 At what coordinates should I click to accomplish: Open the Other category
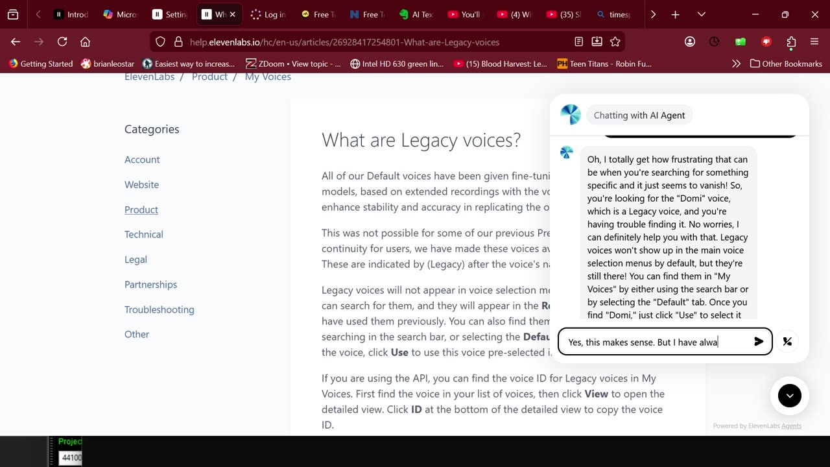click(137, 334)
